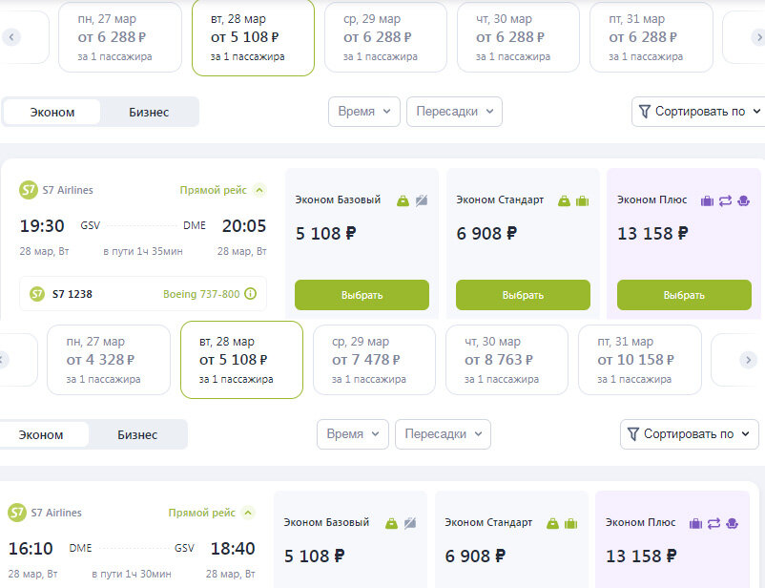Open the upper Пересадки filter dropdown
Screen dimensions: 765x588
[454, 112]
